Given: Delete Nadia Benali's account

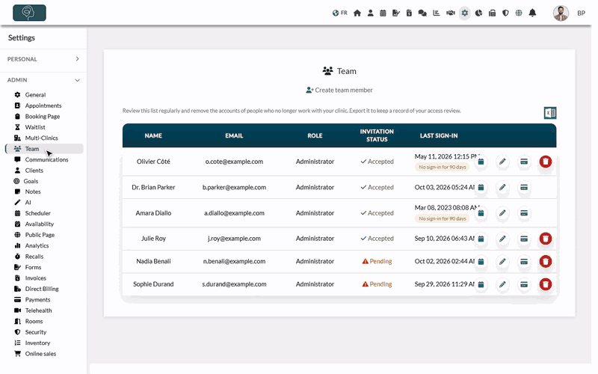Looking at the screenshot, I should (546, 261).
